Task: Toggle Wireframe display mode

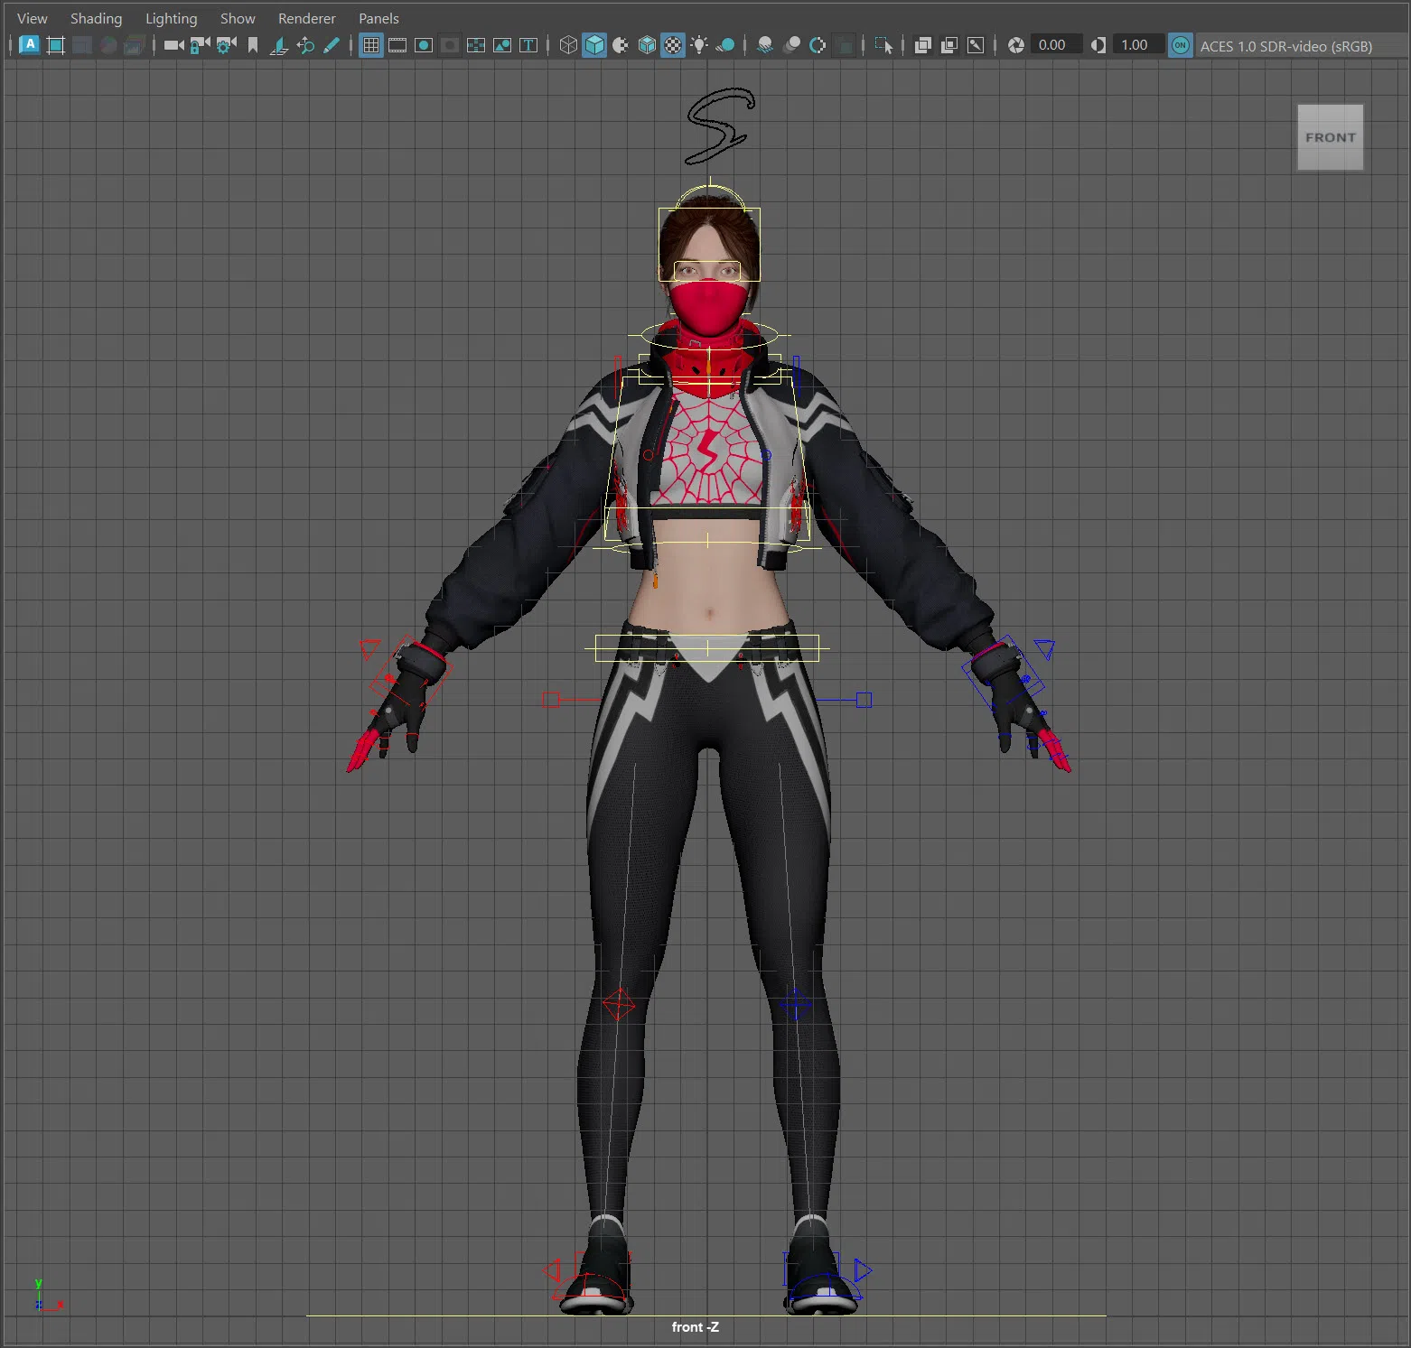Action: tap(568, 45)
